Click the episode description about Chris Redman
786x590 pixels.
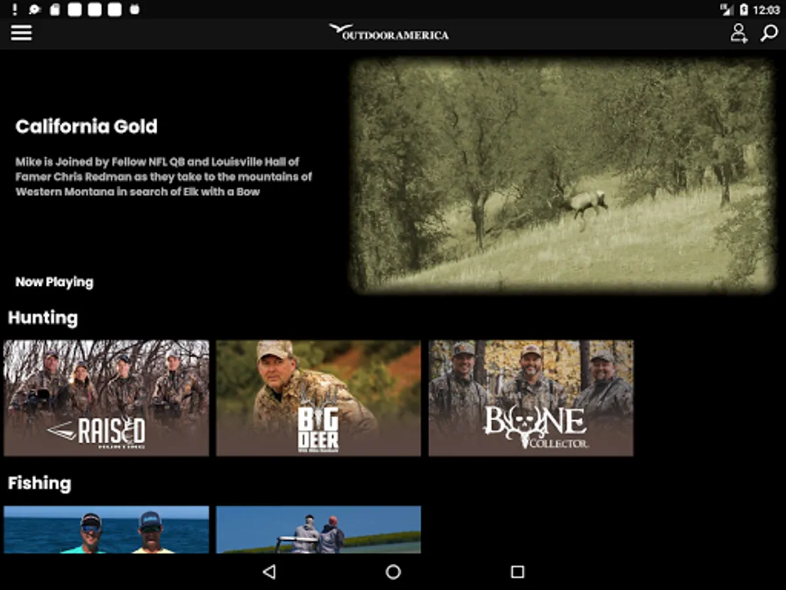pyautogui.click(x=164, y=176)
